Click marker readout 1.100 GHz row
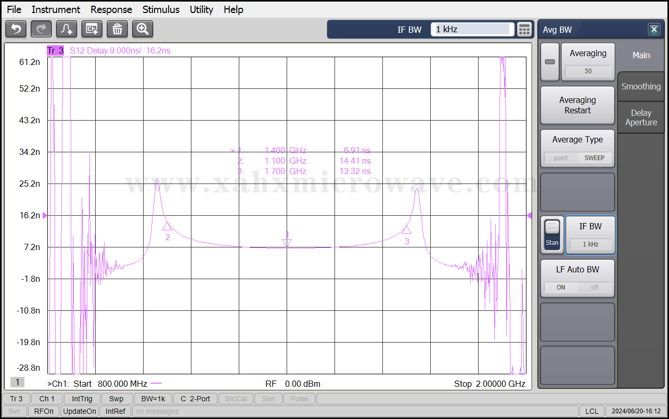The width and height of the screenshot is (669, 419). (x=303, y=161)
